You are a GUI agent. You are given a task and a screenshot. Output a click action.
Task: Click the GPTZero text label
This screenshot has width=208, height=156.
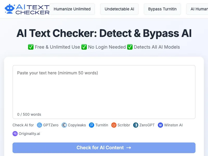click(x=51, y=125)
